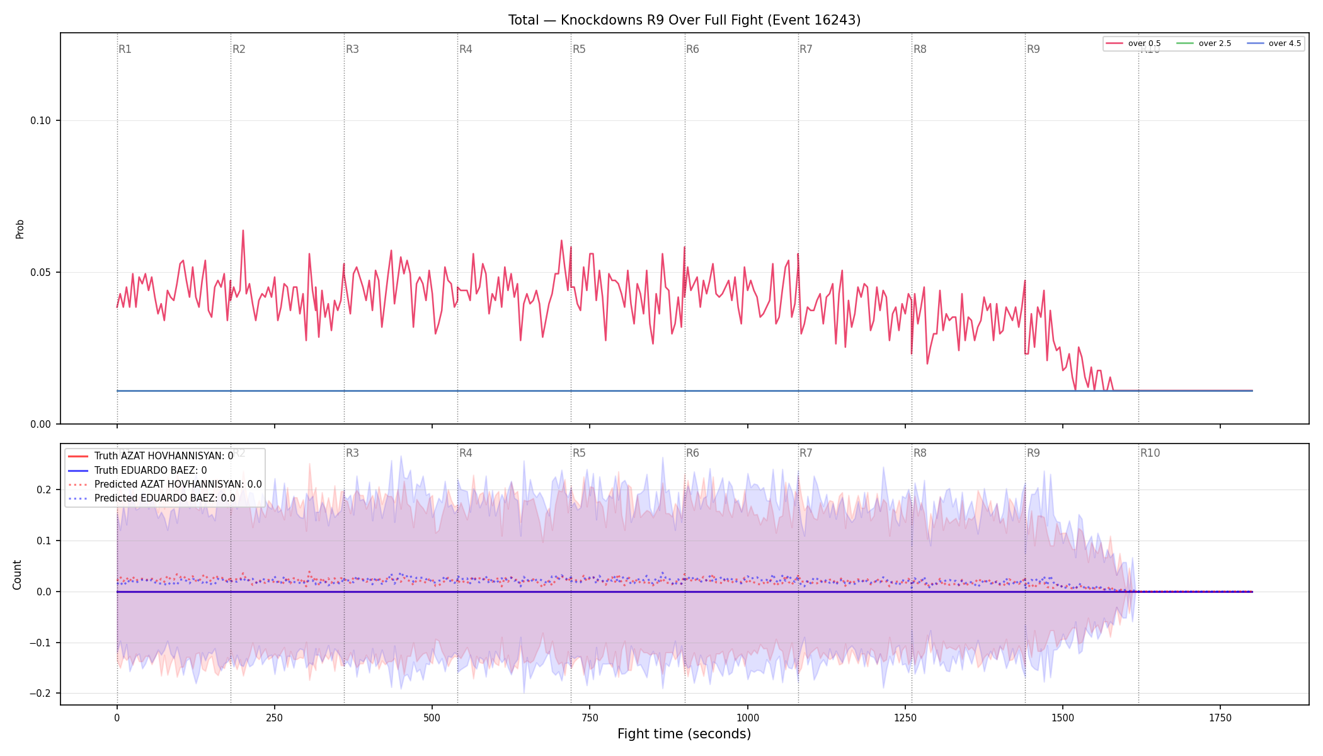Click the R9 round label in top chart

coord(1033,49)
